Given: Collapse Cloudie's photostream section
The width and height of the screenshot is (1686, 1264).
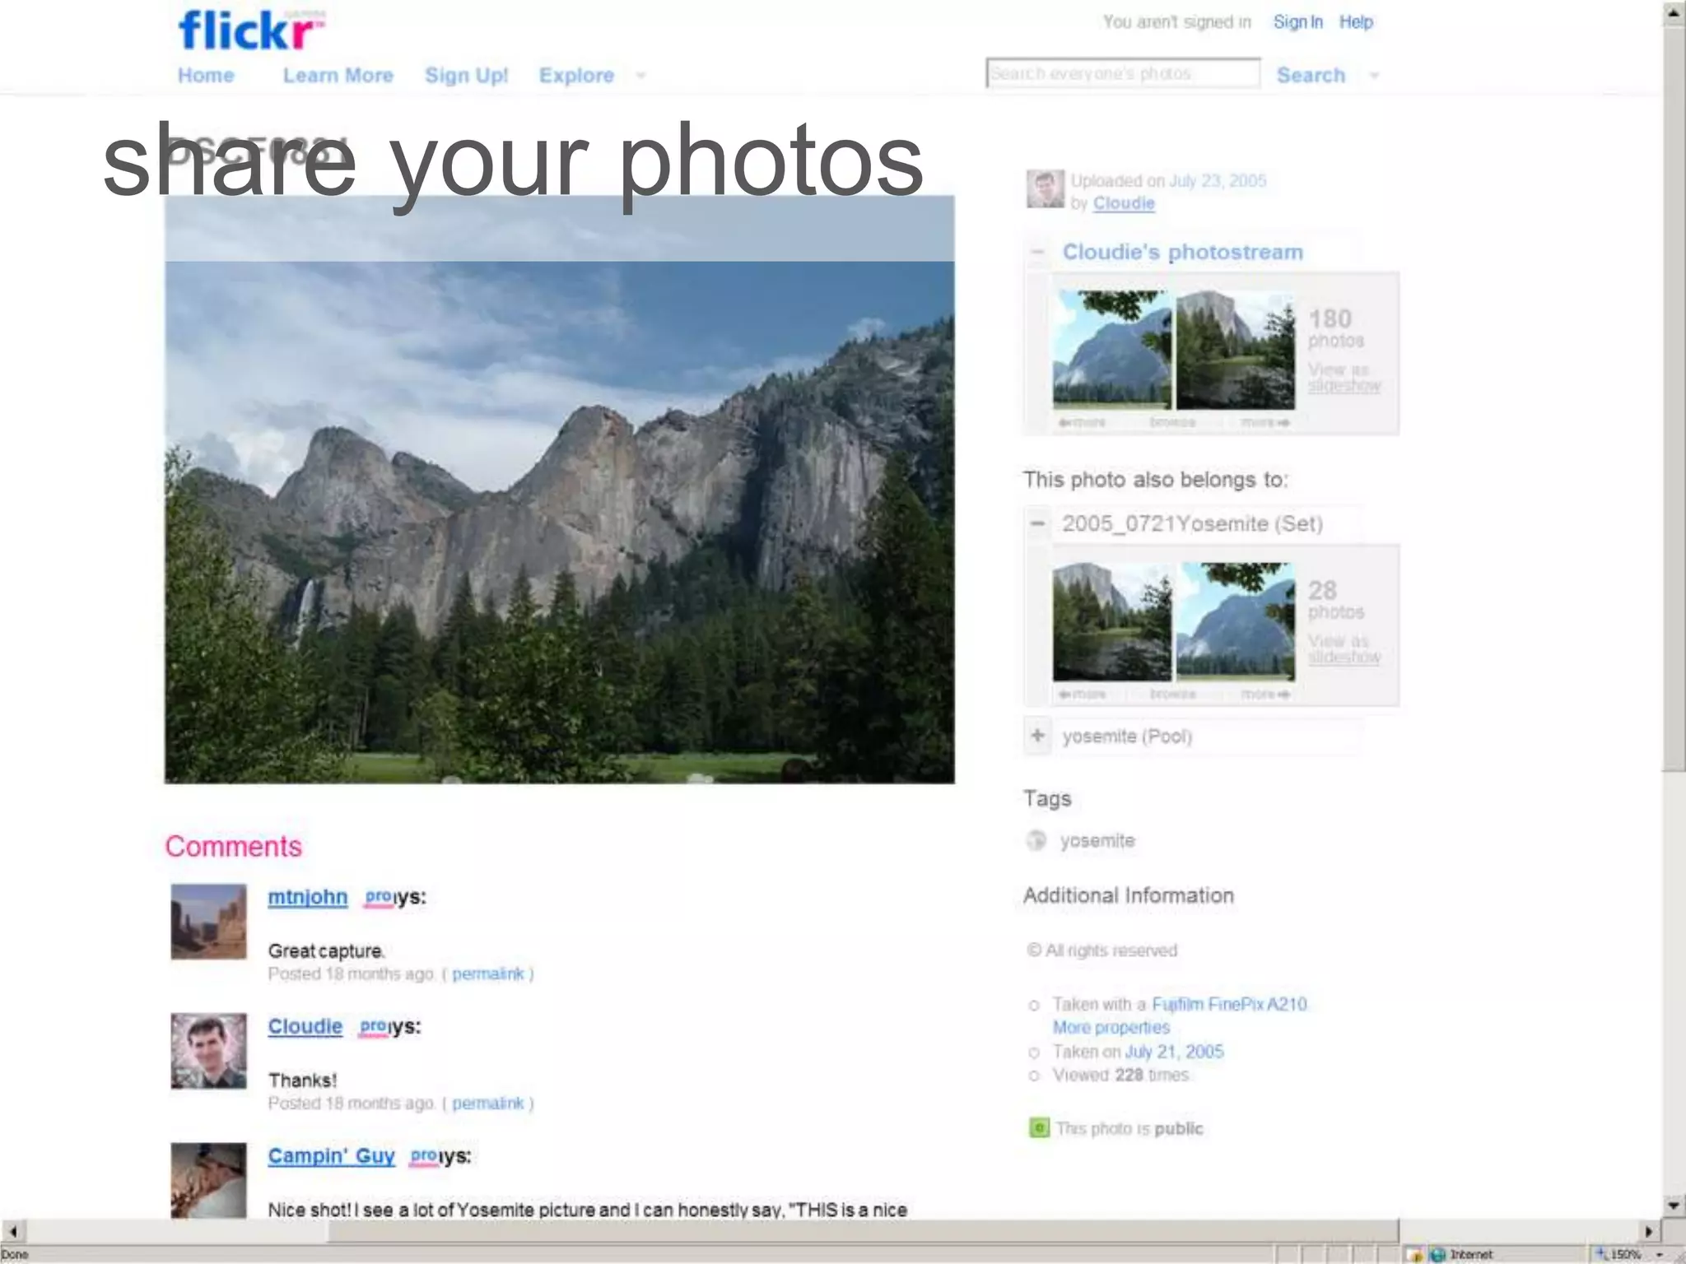Looking at the screenshot, I should tap(1038, 252).
